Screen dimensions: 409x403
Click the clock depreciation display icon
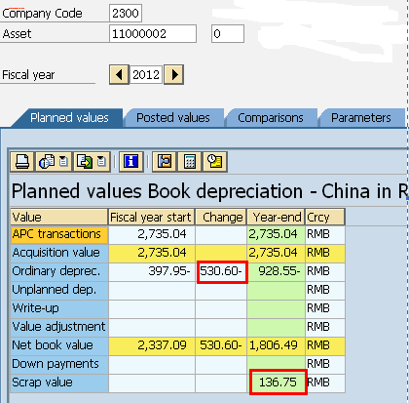(x=215, y=161)
